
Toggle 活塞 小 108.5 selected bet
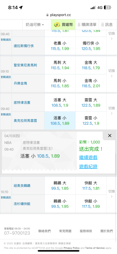(x=60, y=120)
